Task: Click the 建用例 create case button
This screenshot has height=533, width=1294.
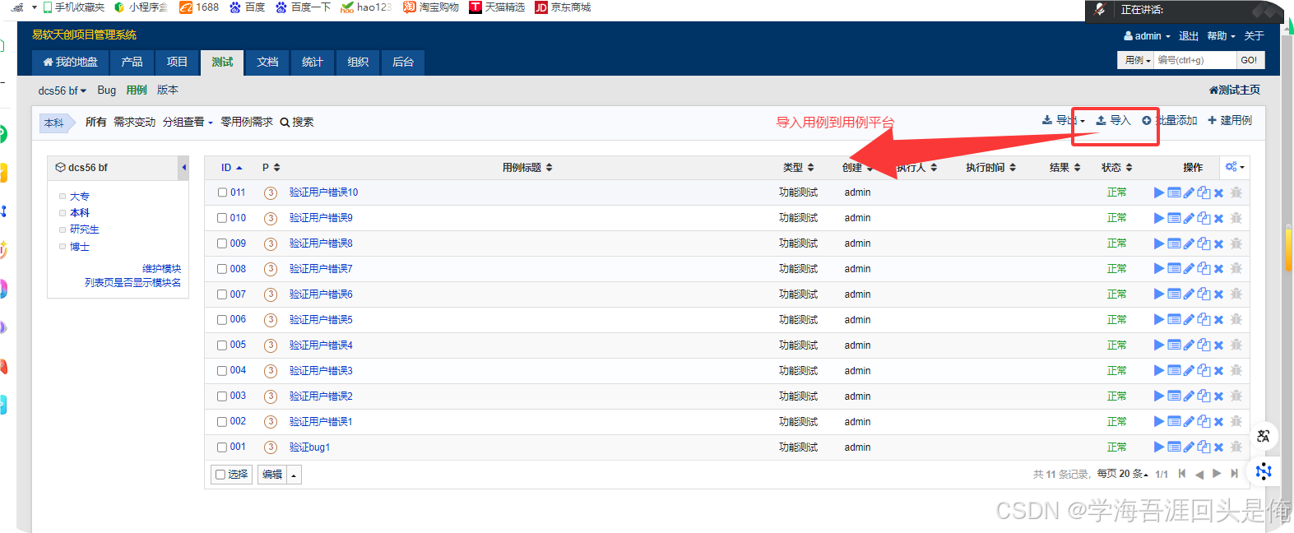Action: coord(1230,121)
